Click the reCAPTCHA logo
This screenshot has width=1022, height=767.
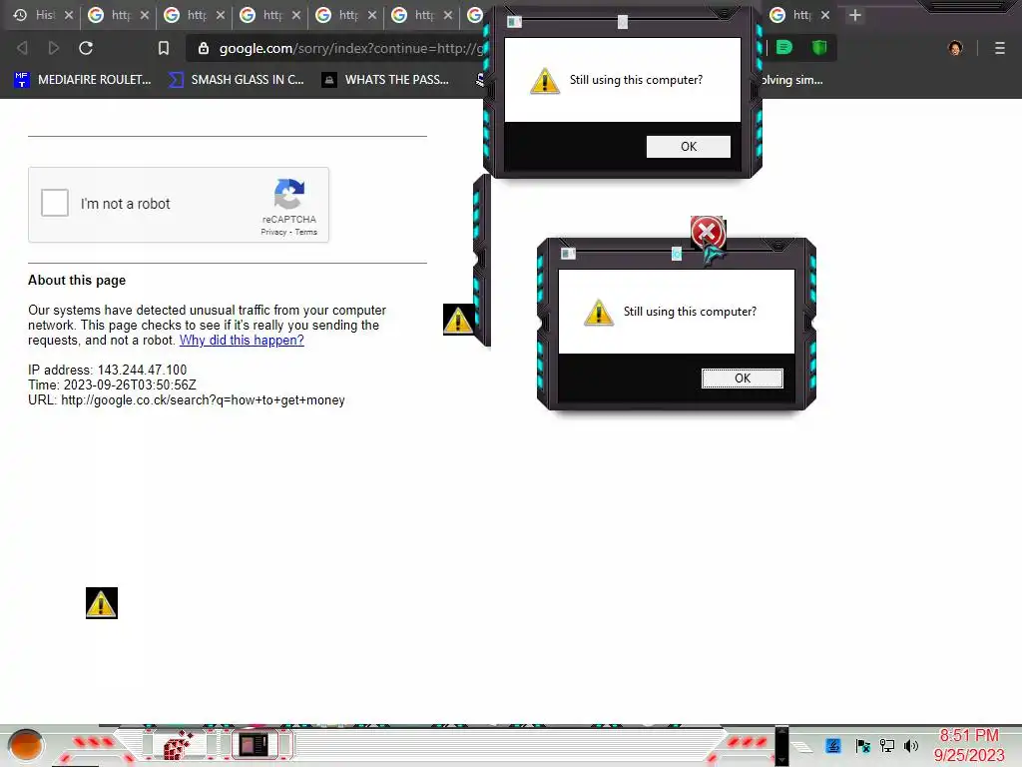(289, 194)
